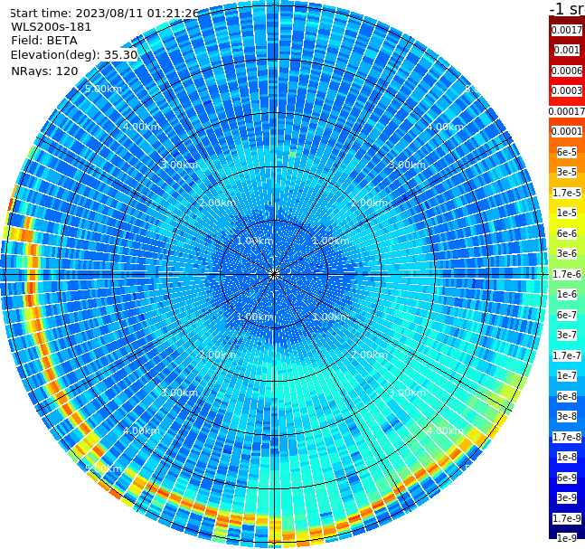Click the NRays: 120 label
The height and width of the screenshot is (549, 585).
(x=44, y=71)
